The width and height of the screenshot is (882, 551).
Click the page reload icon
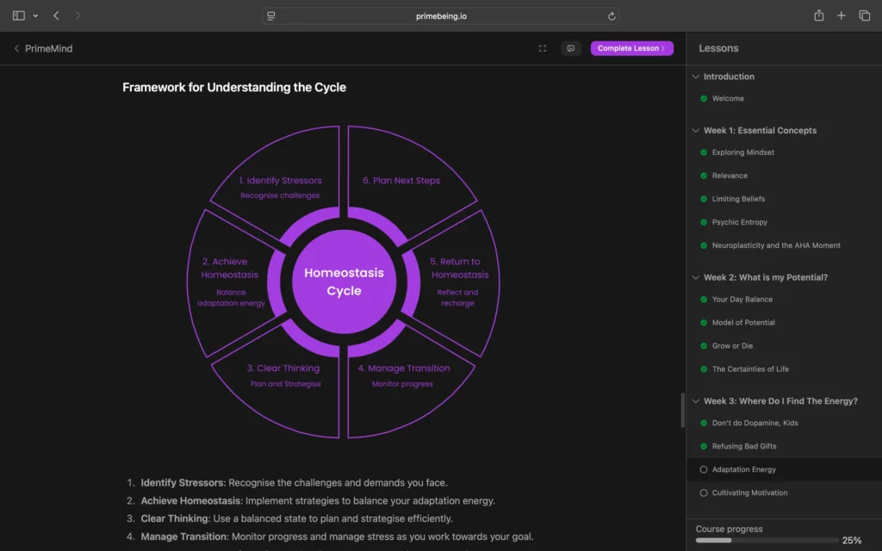pyautogui.click(x=612, y=15)
